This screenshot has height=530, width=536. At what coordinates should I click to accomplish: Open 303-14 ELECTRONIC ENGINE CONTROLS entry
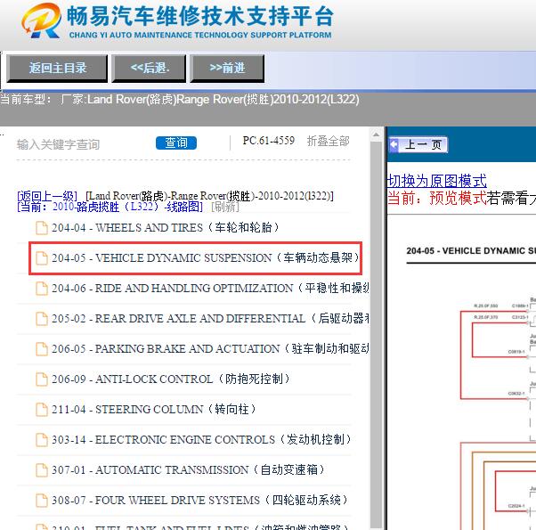click(201, 440)
